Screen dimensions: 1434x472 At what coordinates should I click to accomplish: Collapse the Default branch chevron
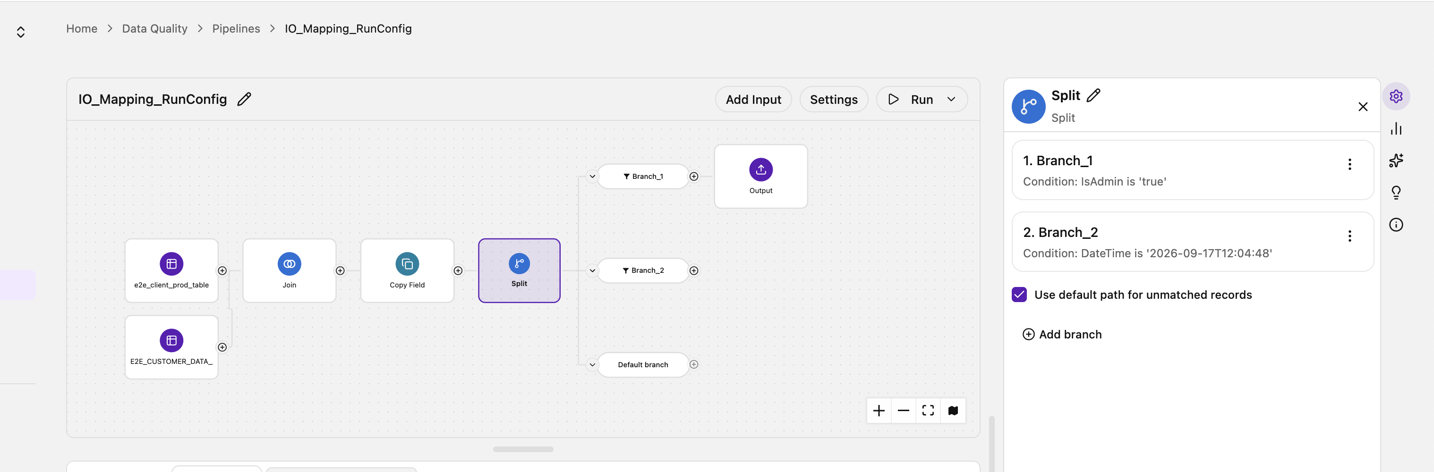click(592, 364)
